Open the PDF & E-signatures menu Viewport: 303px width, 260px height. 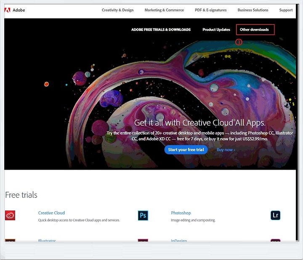(211, 10)
